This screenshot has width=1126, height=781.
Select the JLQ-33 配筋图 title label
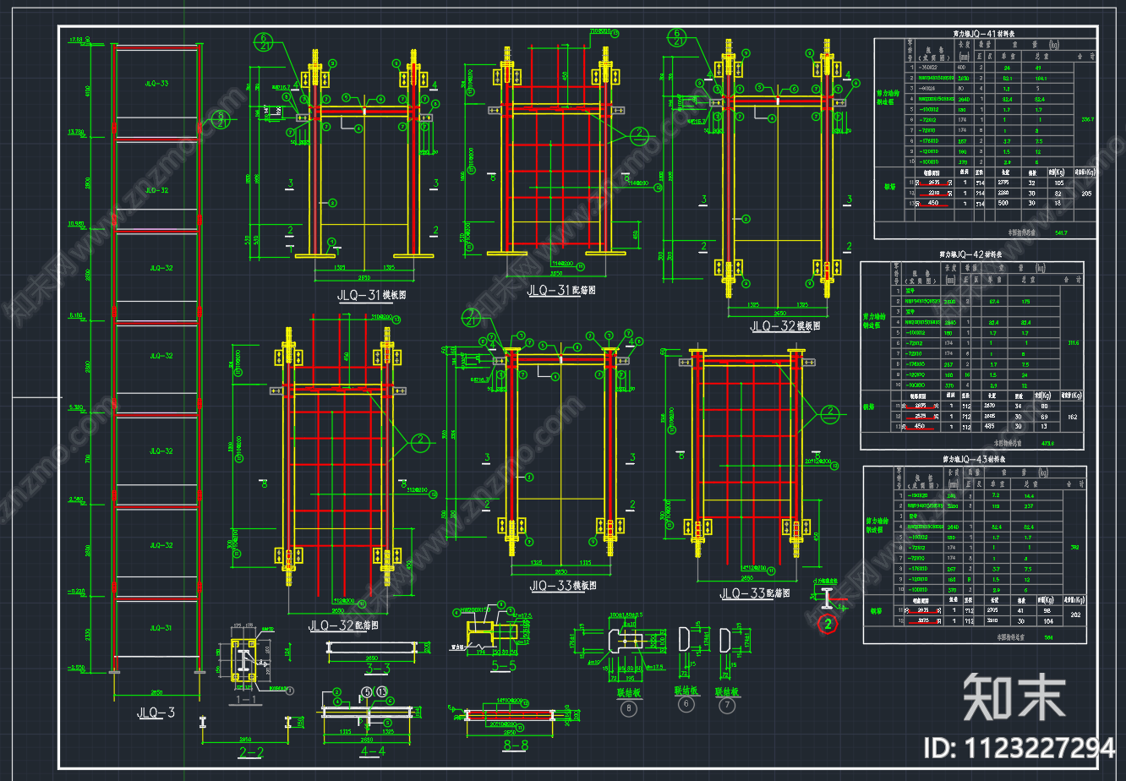coord(754,593)
